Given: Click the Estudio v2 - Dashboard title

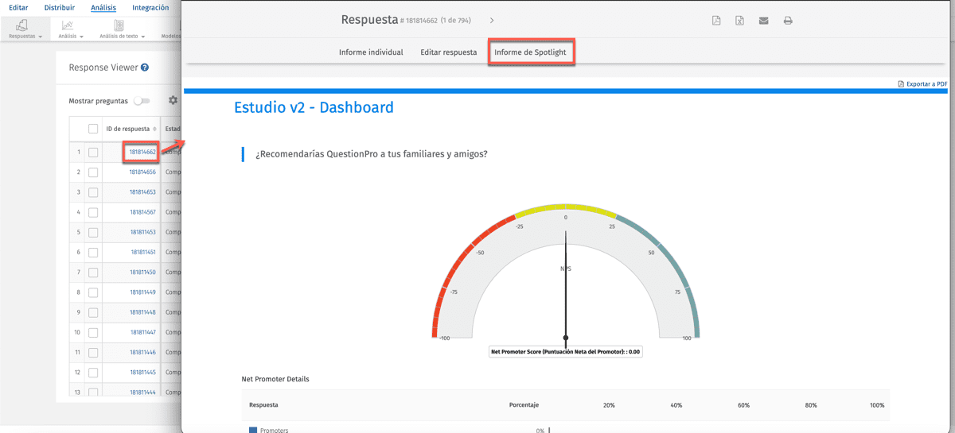Looking at the screenshot, I should tap(314, 107).
